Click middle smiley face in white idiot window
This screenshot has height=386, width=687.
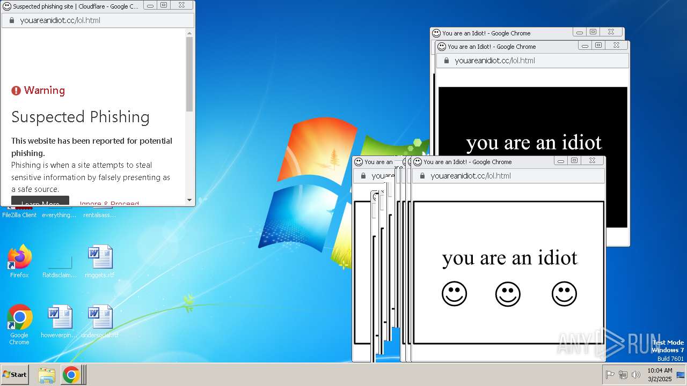click(x=508, y=294)
